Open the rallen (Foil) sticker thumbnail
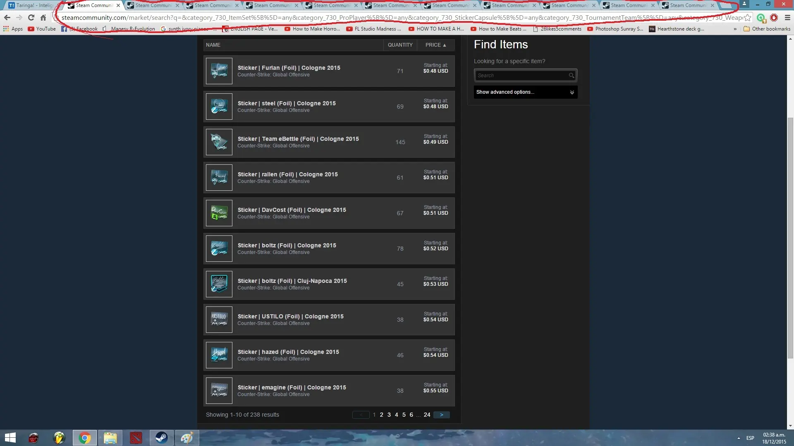 pyautogui.click(x=219, y=178)
